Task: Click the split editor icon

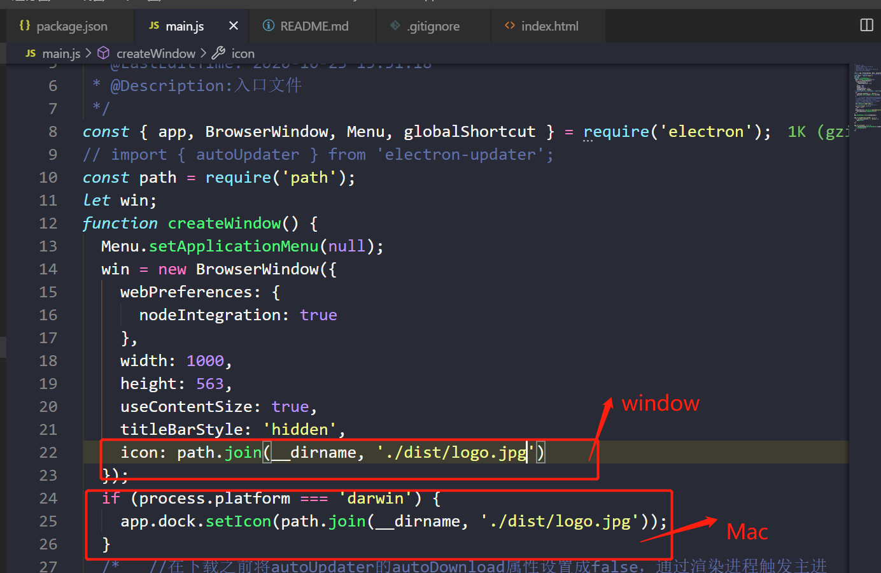Action: coord(866,25)
